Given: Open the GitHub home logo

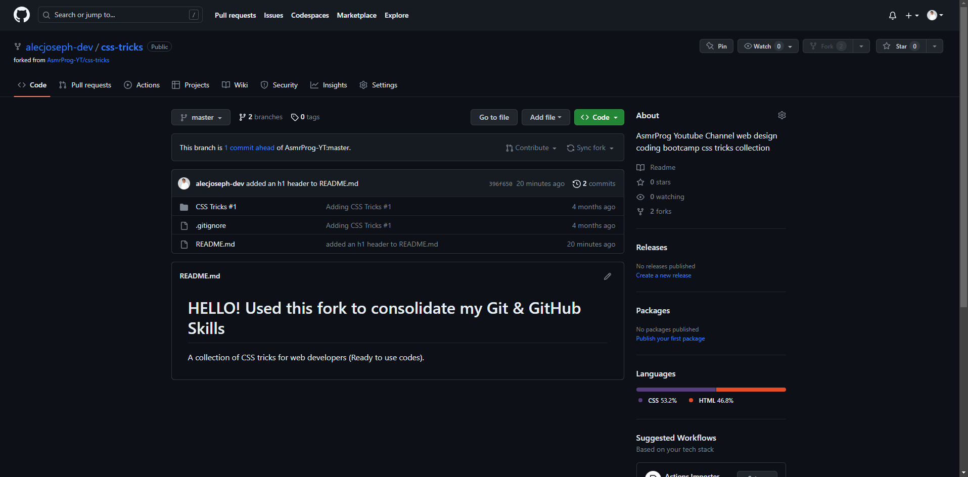Looking at the screenshot, I should (x=22, y=15).
